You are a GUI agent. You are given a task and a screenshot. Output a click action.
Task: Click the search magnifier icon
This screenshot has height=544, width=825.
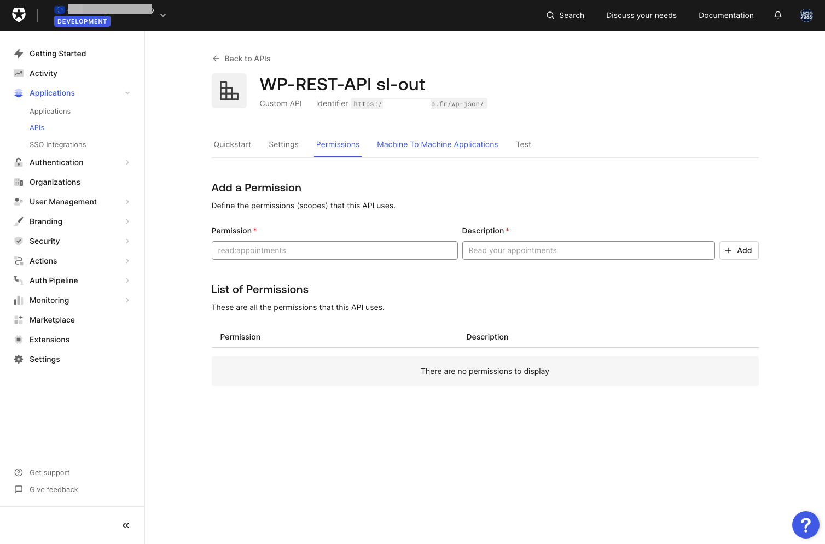click(x=550, y=15)
